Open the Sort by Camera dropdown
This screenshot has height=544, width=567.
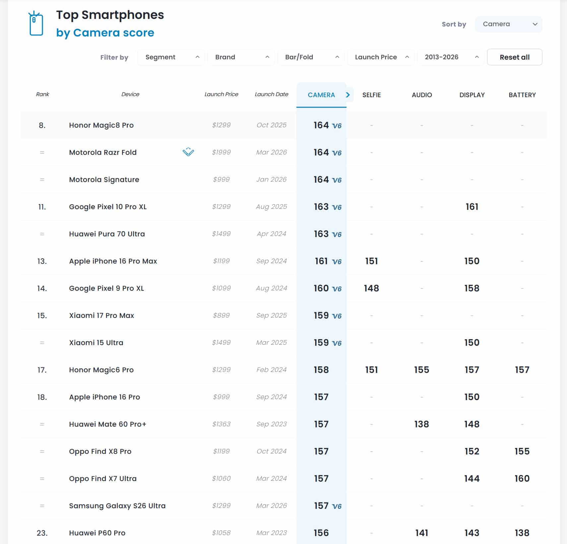click(x=508, y=24)
